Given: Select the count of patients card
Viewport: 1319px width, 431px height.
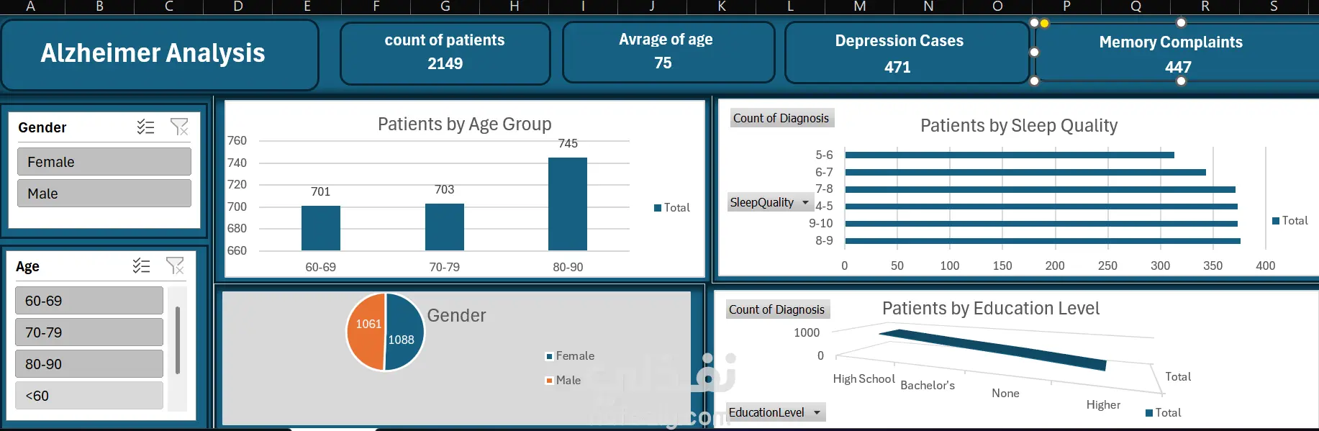Looking at the screenshot, I should pyautogui.click(x=445, y=53).
